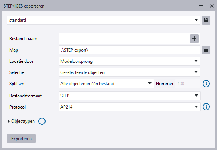Show info about the Splitsen Nummer setting

(206, 84)
